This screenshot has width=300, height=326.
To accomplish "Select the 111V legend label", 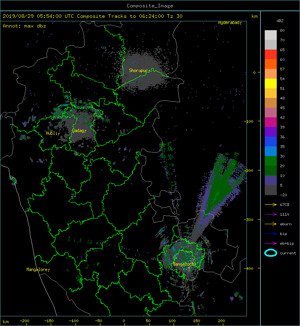I will (x=284, y=214).
